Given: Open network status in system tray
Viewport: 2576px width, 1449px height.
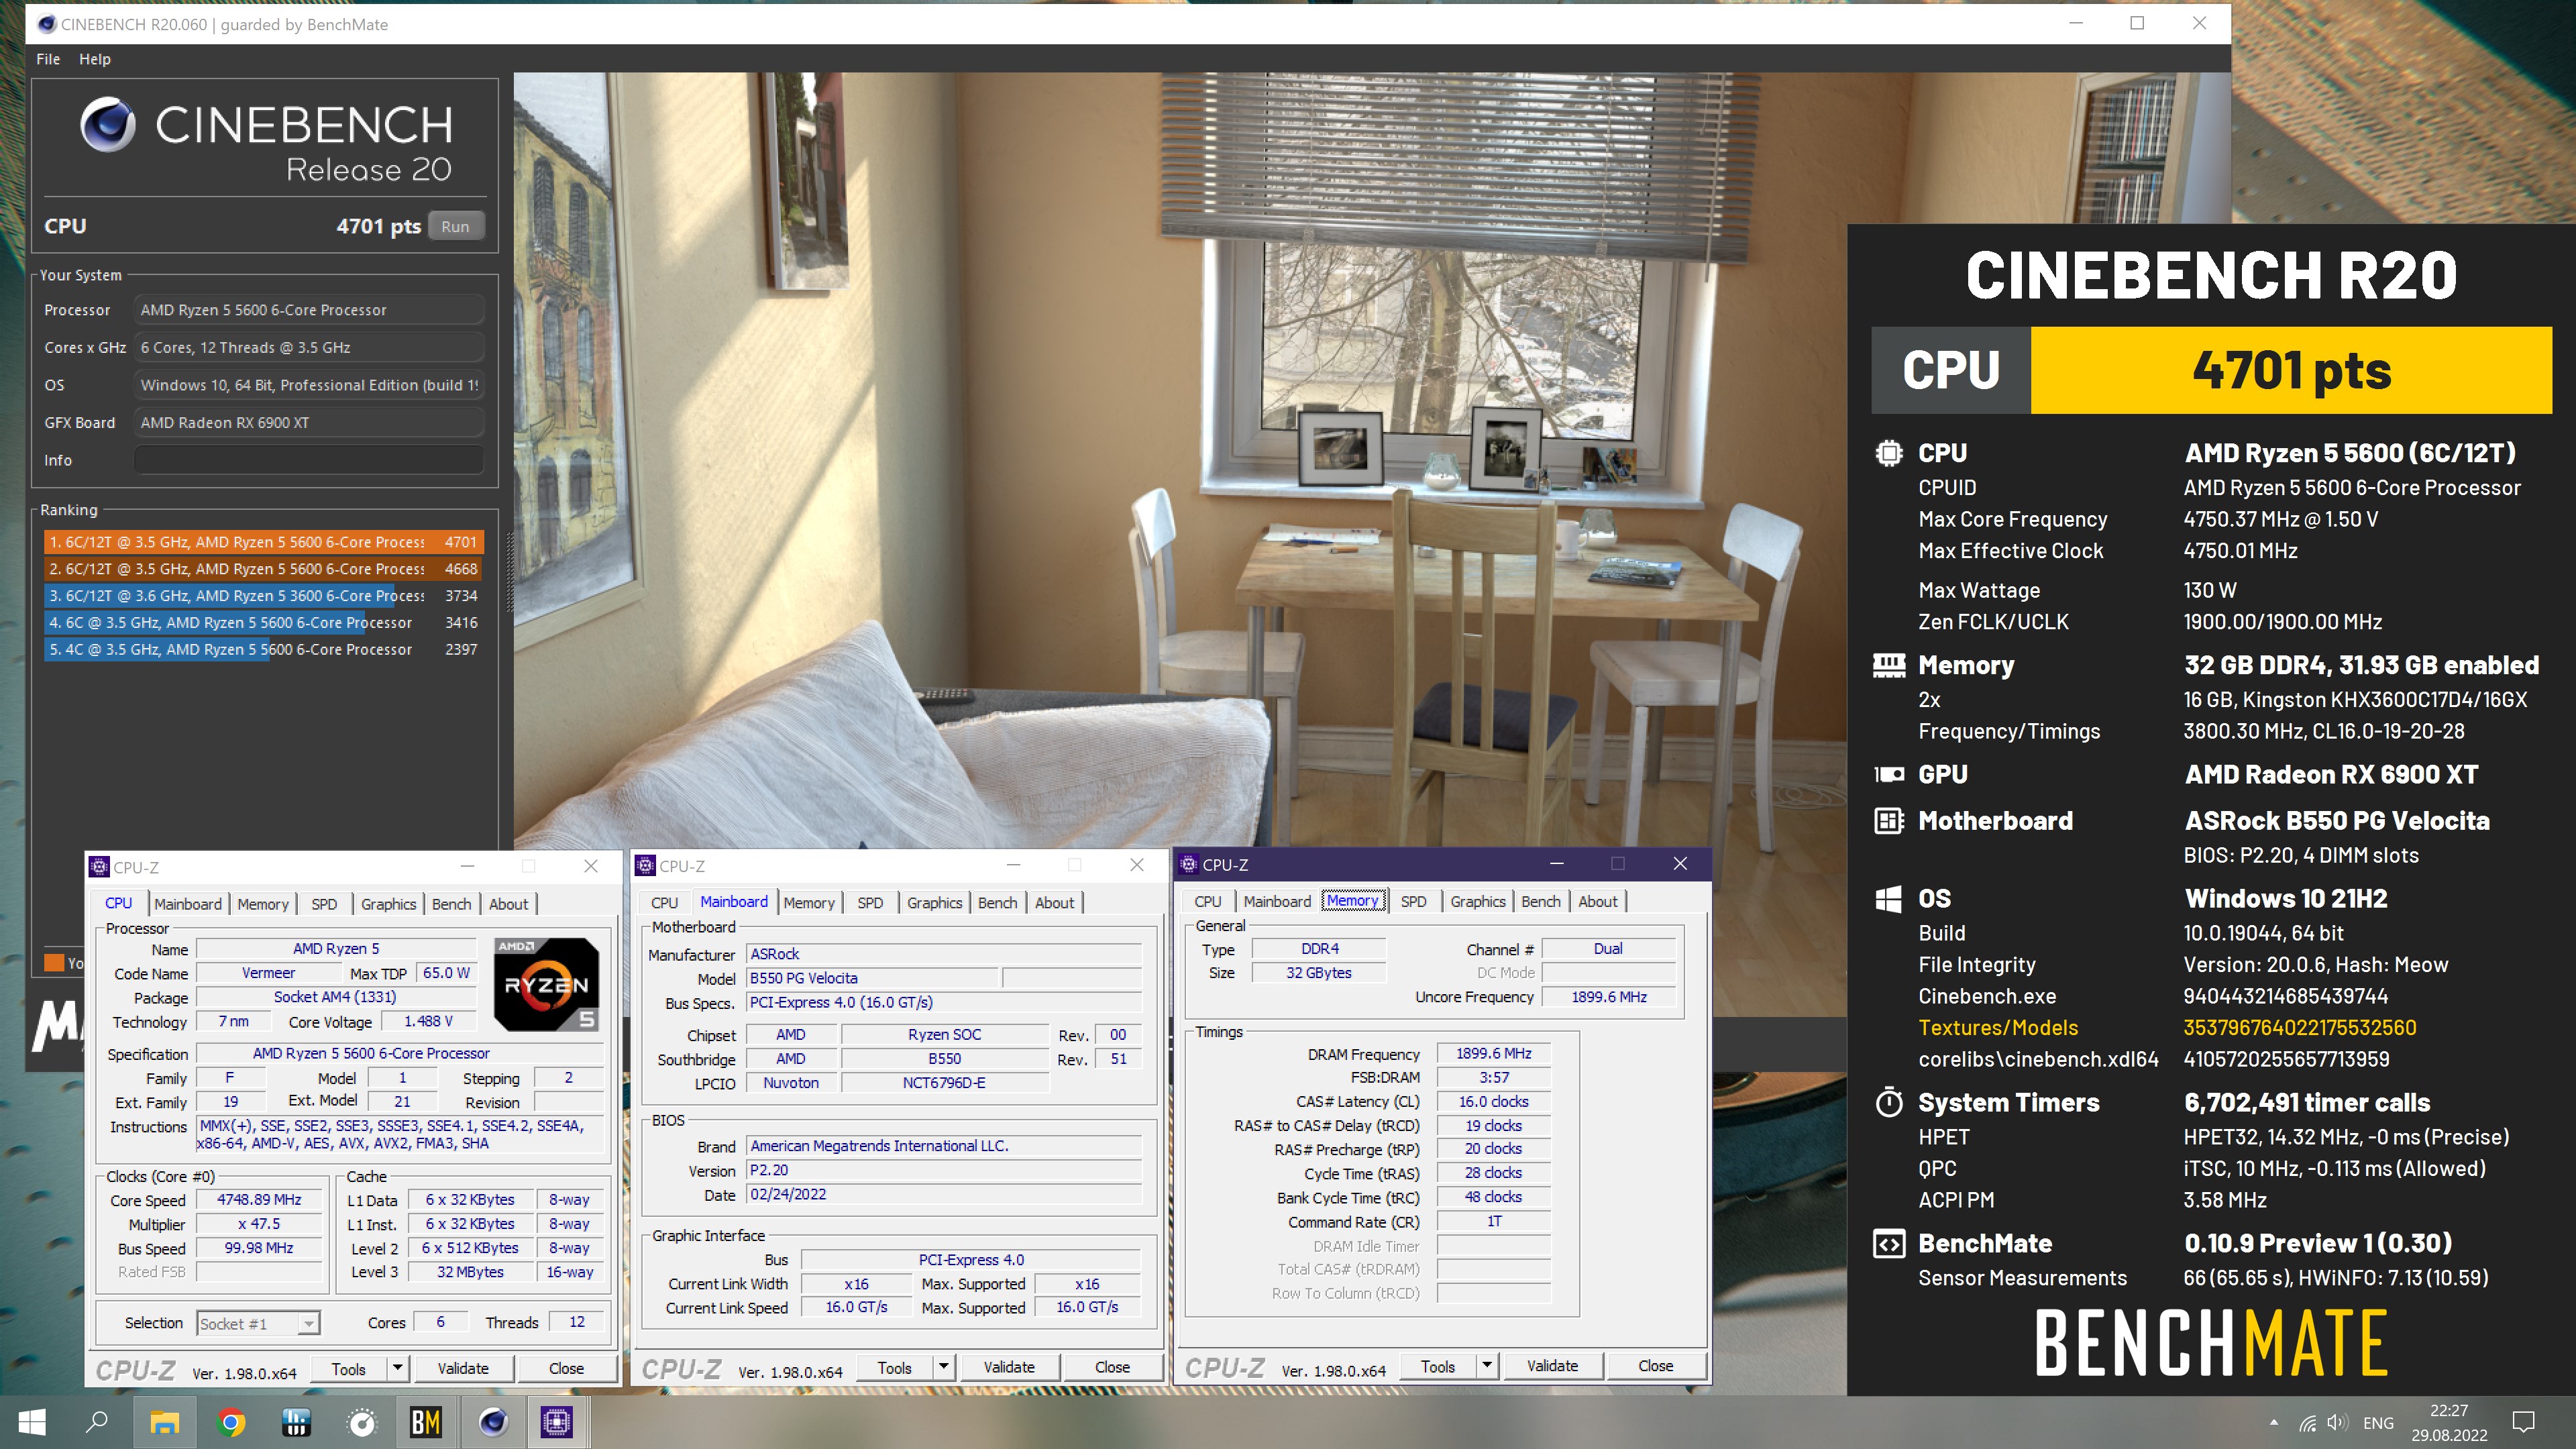Looking at the screenshot, I should click(x=2308, y=1423).
